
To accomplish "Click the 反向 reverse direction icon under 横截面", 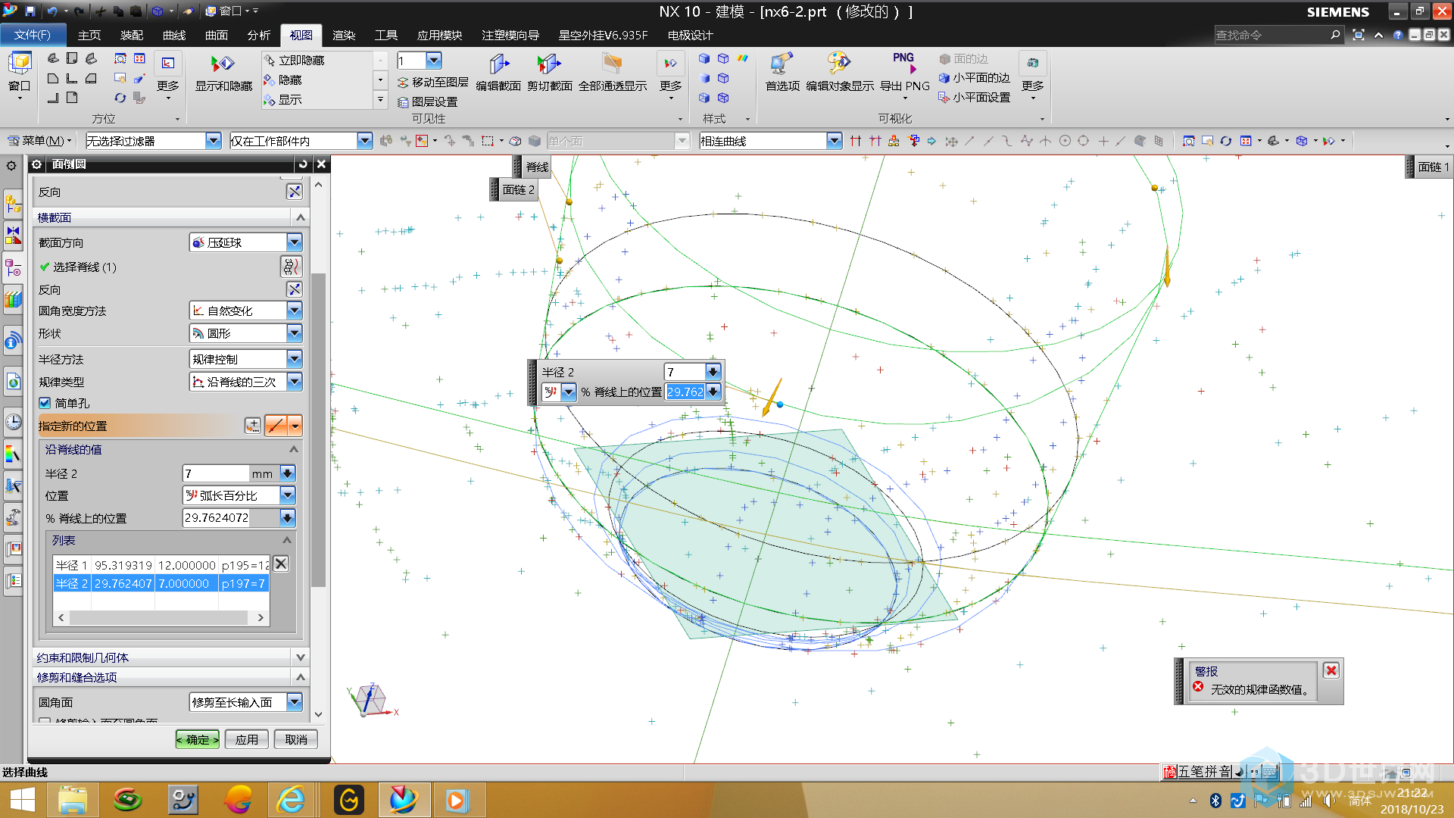I will click(295, 289).
